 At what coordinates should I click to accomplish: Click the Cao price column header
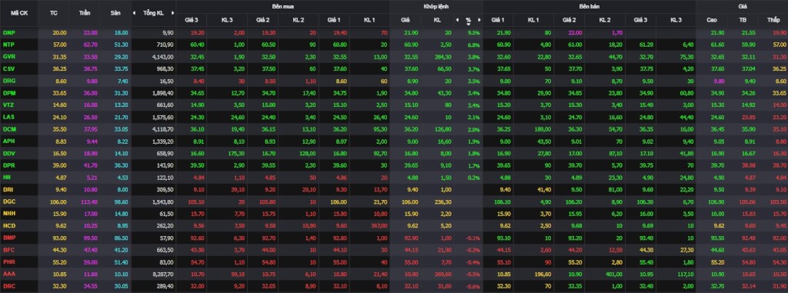[x=712, y=20]
